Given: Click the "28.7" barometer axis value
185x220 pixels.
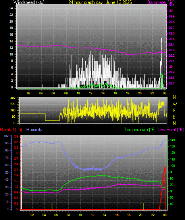Looking at the screenshot, I should coord(172,84).
